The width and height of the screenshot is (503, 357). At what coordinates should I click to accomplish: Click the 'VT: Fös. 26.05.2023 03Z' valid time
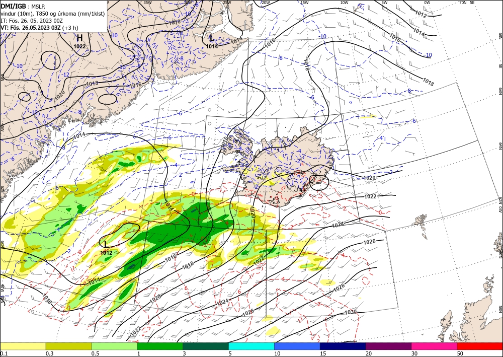[31, 28]
